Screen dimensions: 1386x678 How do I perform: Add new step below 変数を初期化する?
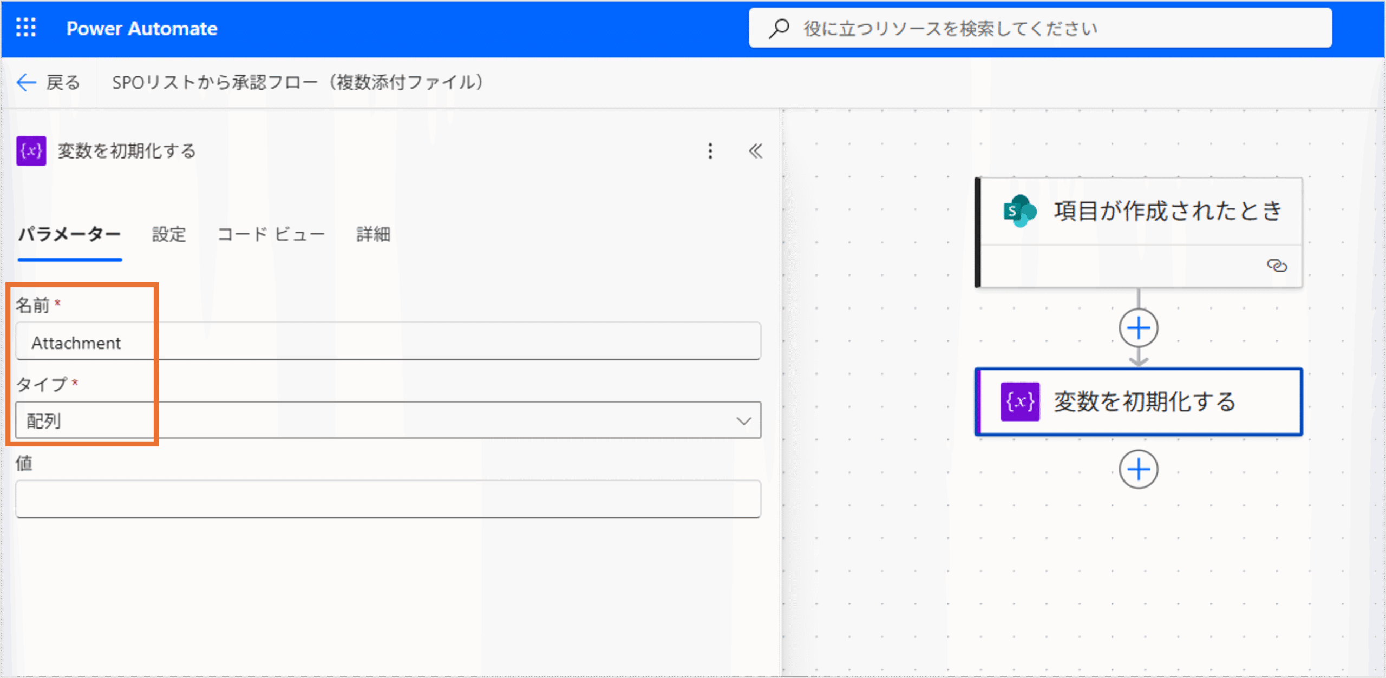[1138, 469]
